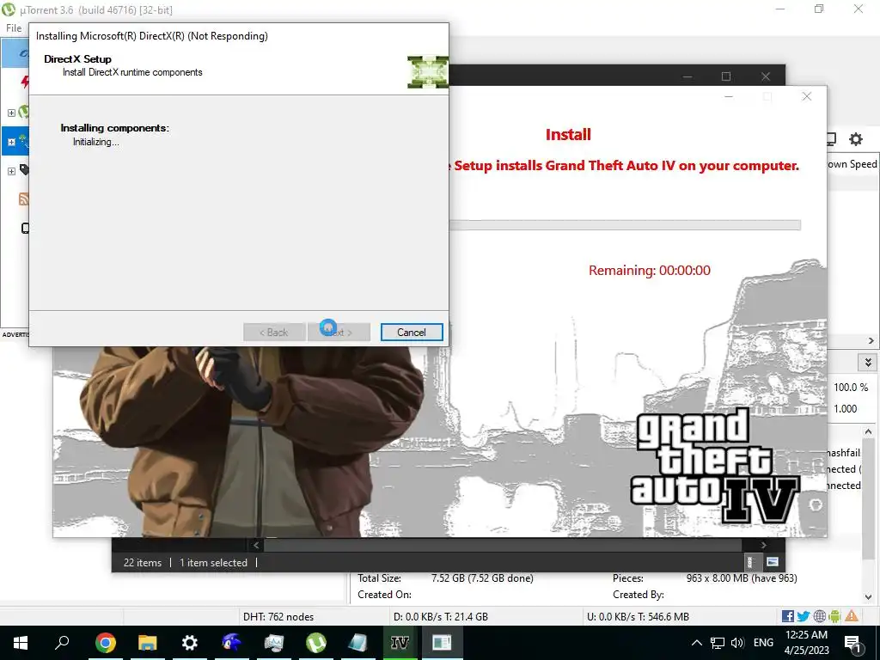Viewport: 880px width, 660px height.
Task: Click the '1 item selected' status text
Action: [213, 562]
